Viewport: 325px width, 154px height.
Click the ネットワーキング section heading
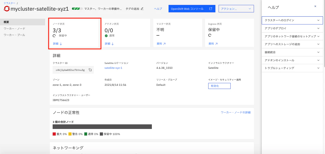pos(68,148)
